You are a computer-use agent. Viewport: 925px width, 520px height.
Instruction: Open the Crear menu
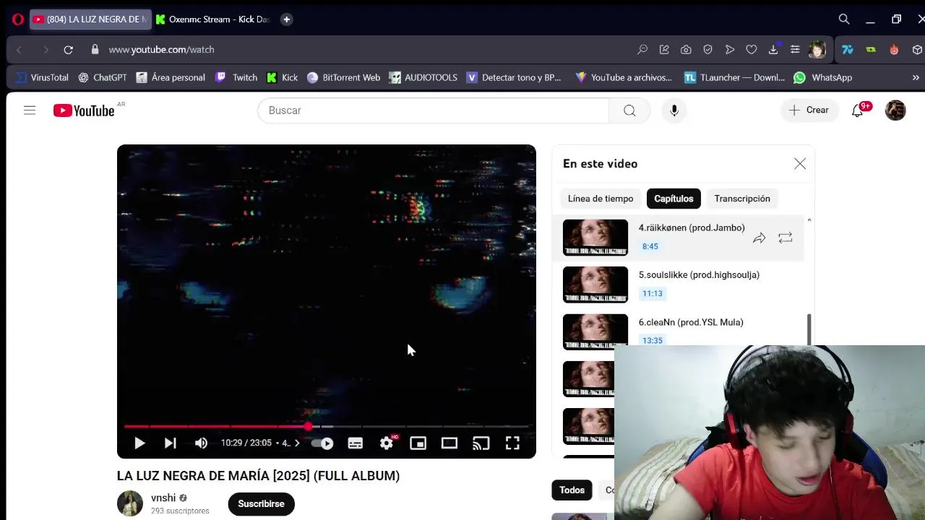point(809,110)
